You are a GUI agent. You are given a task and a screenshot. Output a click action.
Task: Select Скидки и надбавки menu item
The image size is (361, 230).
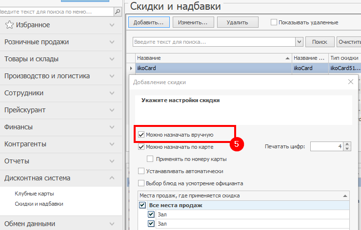pyautogui.click(x=39, y=204)
